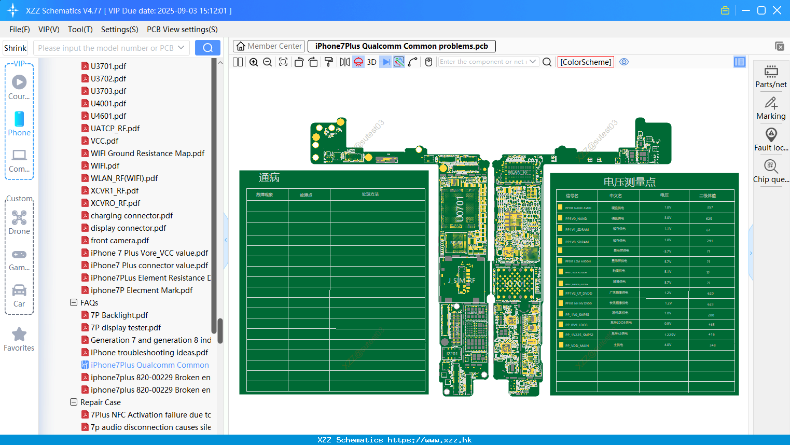
Task: Click the PP3V0_NAND yellow swatch
Action: pyautogui.click(x=560, y=218)
